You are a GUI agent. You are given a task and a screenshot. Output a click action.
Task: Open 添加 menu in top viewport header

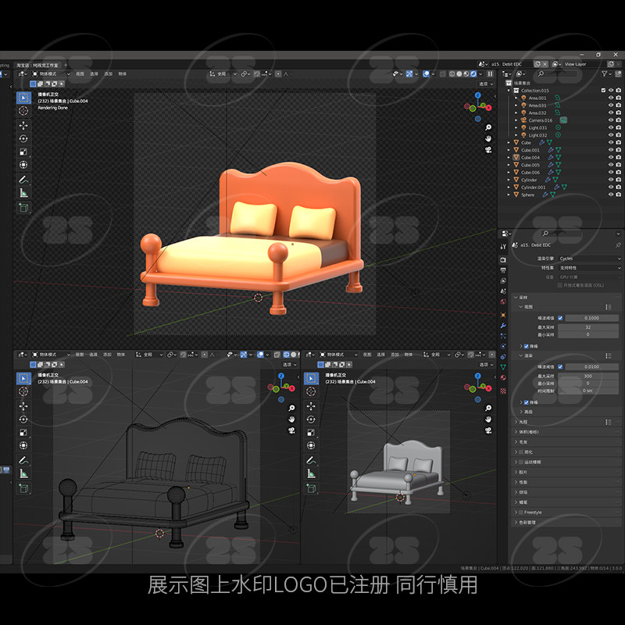coord(109,73)
